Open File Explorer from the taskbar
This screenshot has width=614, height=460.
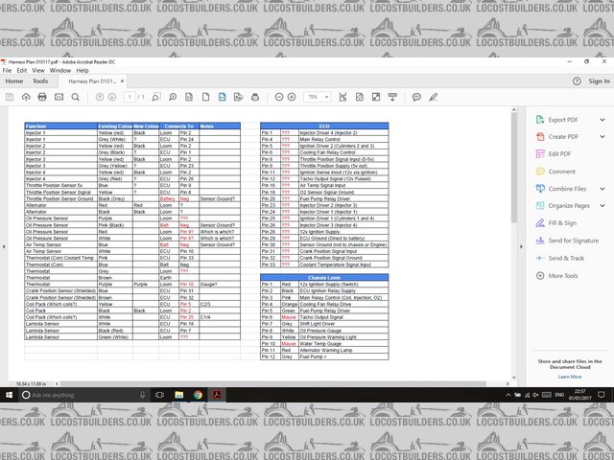point(179,395)
